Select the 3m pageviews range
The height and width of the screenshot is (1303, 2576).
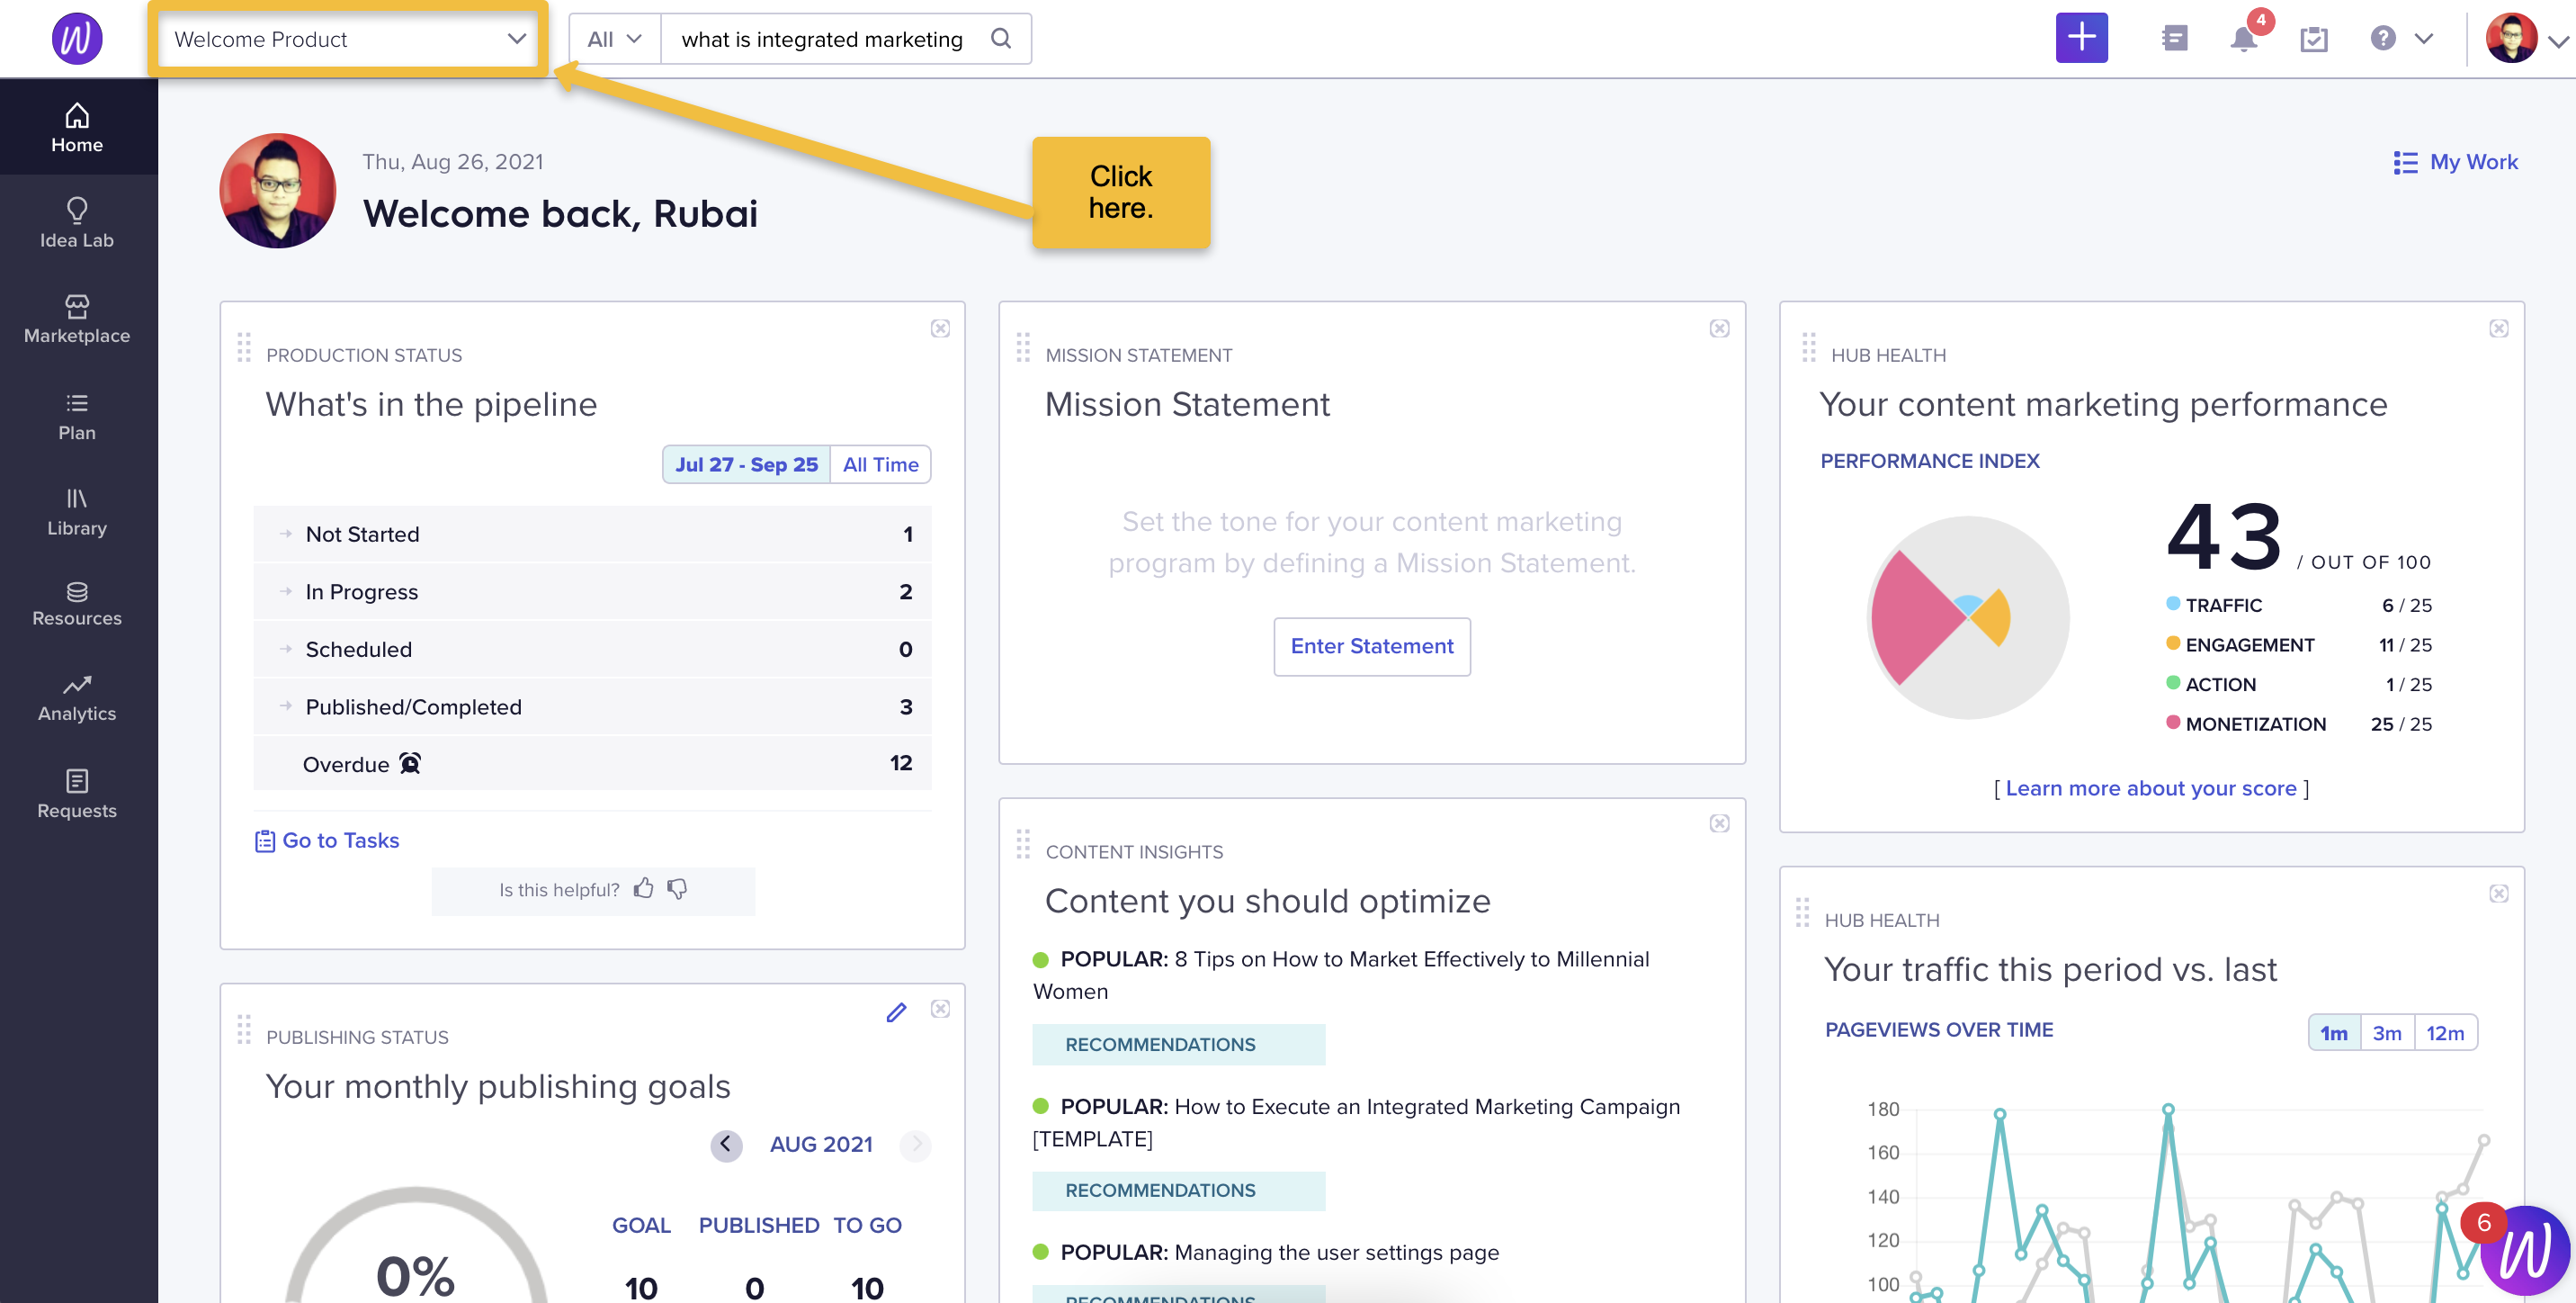(2387, 1032)
